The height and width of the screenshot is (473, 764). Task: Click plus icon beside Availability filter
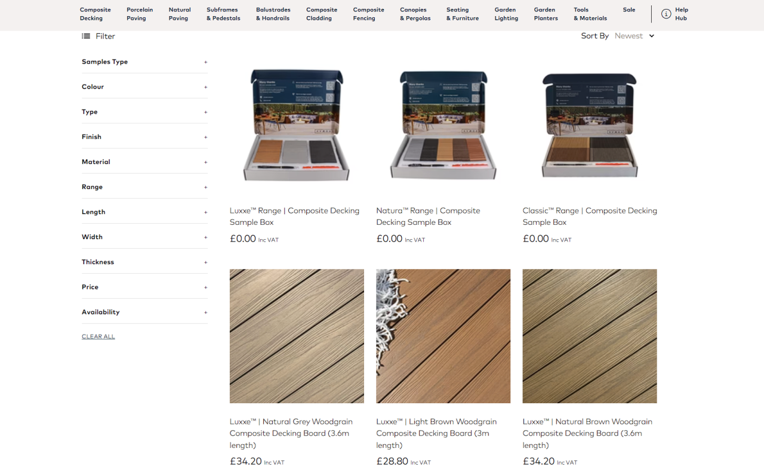(x=206, y=313)
